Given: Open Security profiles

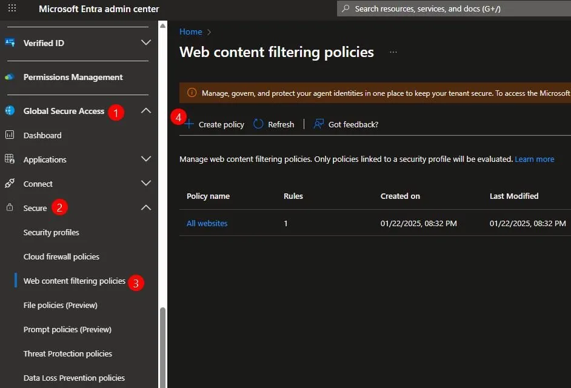Looking at the screenshot, I should click(x=51, y=232).
